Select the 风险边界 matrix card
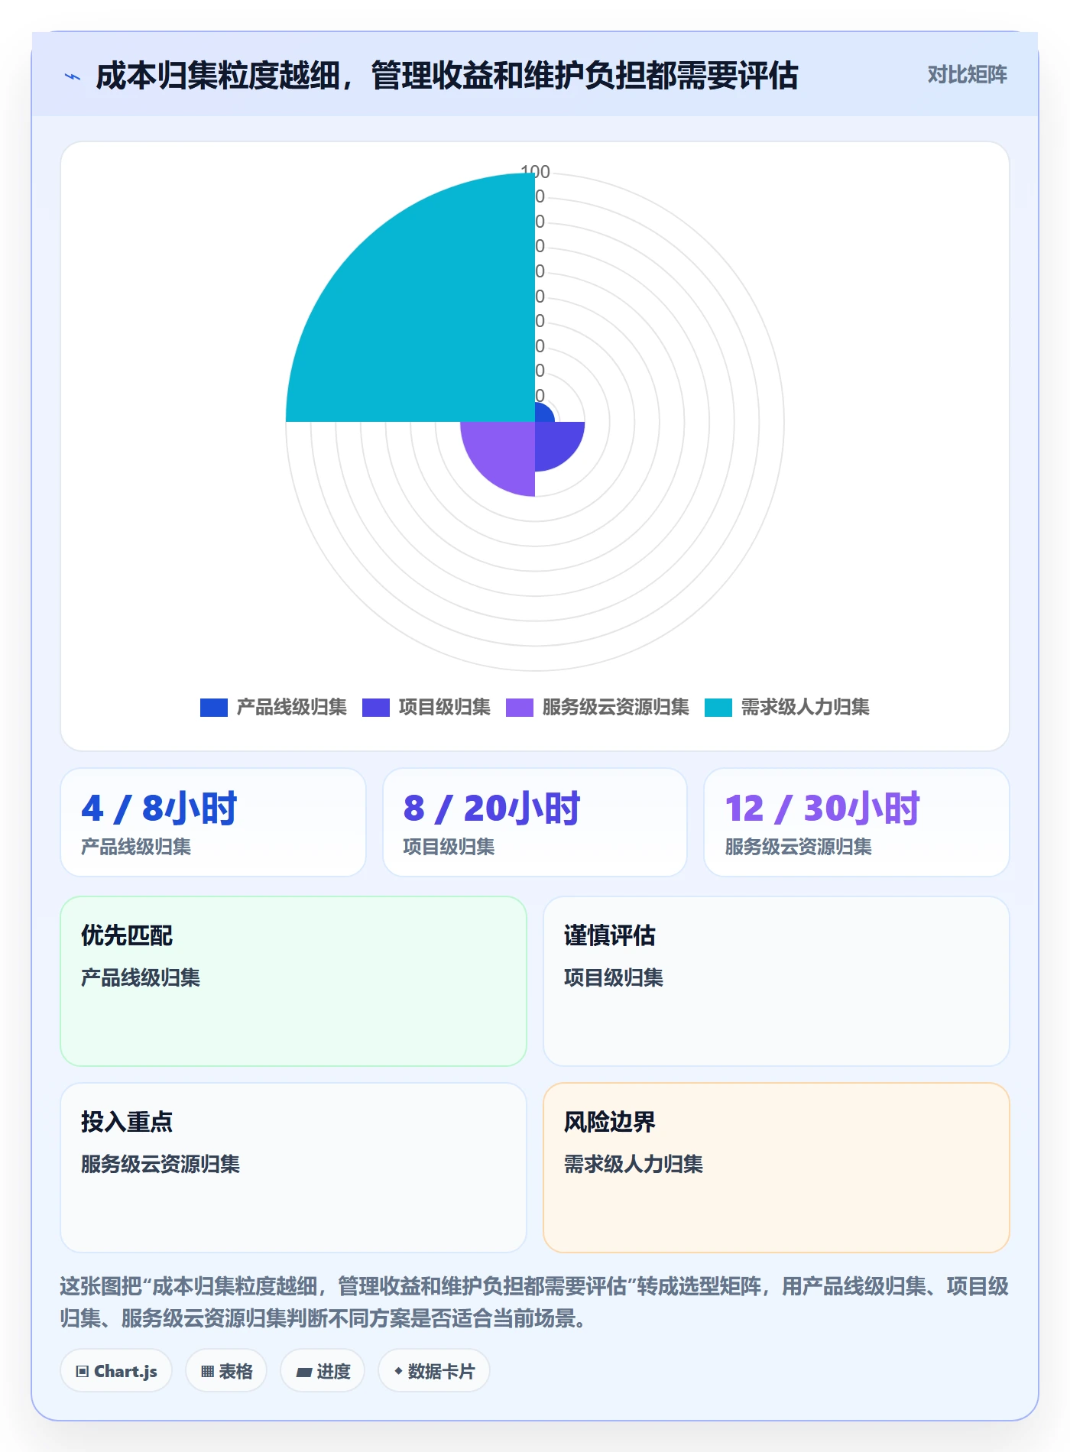1070x1452 pixels. pos(777,1168)
